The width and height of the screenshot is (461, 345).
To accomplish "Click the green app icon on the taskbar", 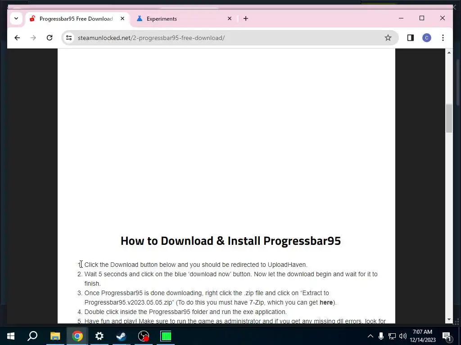I will 166,336.
